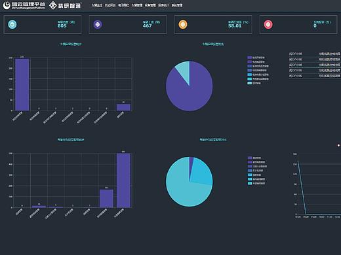The width and height of the screenshot is (341, 255).
Task: Toggle the third legend entry of the upper pie chart
Action: click(258, 66)
